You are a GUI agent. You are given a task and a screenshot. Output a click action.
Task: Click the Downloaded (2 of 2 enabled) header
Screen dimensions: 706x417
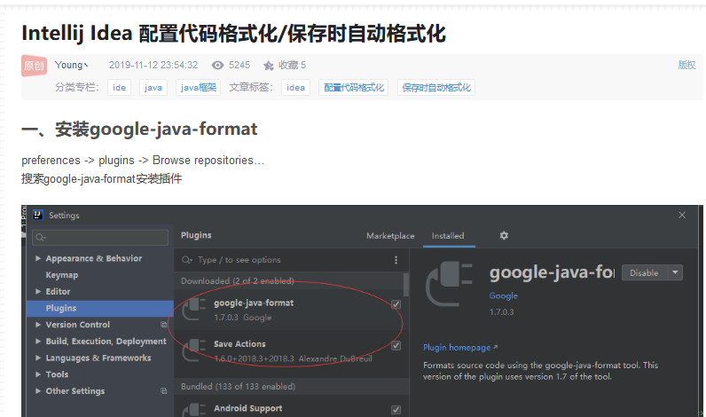[238, 280]
